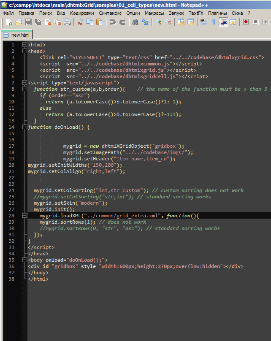
Task: Collapse doOnLoad function fold line 14
Action: (24, 127)
